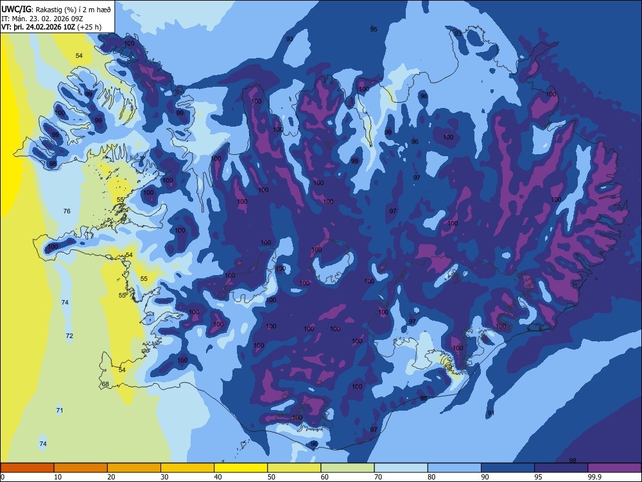Click the 76 humidity value west of the coast

[x=67, y=211]
